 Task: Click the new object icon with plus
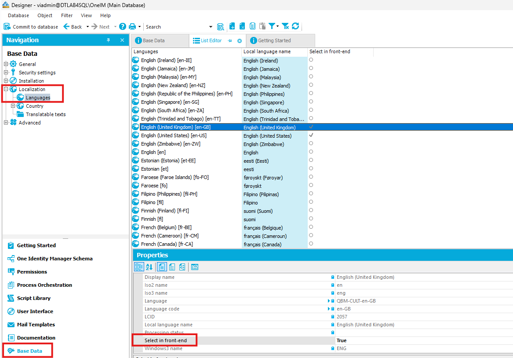(232, 26)
